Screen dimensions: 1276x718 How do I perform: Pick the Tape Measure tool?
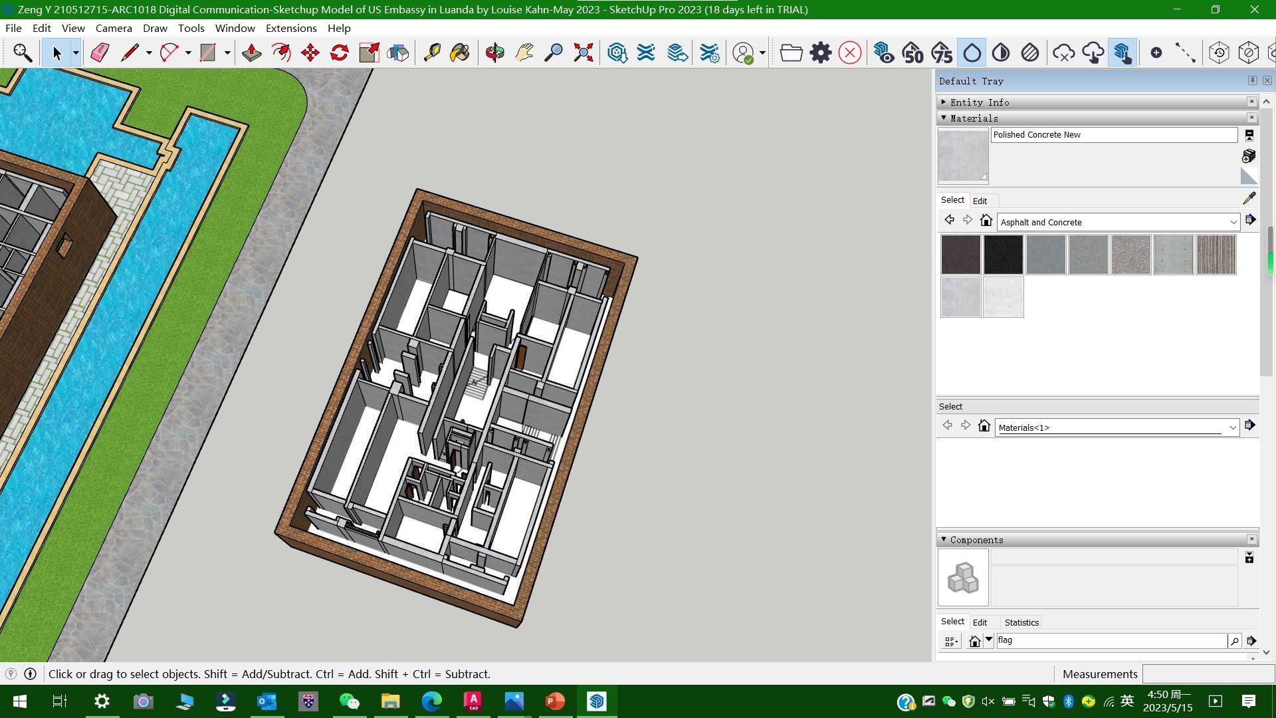tap(432, 53)
